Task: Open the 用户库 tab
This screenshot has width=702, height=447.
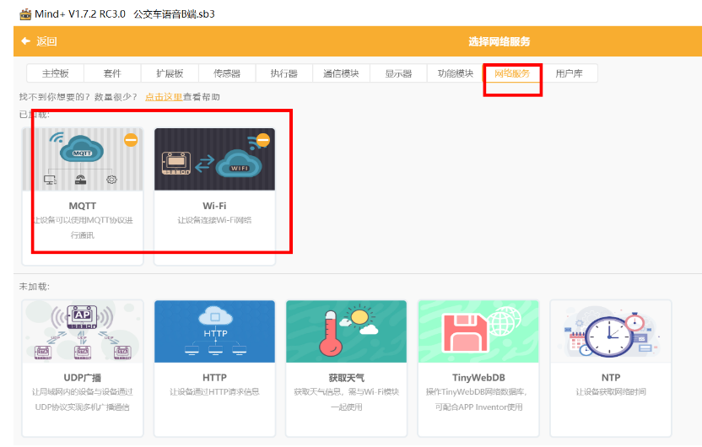Action: coord(569,73)
